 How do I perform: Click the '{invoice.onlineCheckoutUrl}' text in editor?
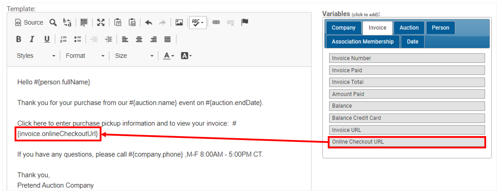click(58, 134)
